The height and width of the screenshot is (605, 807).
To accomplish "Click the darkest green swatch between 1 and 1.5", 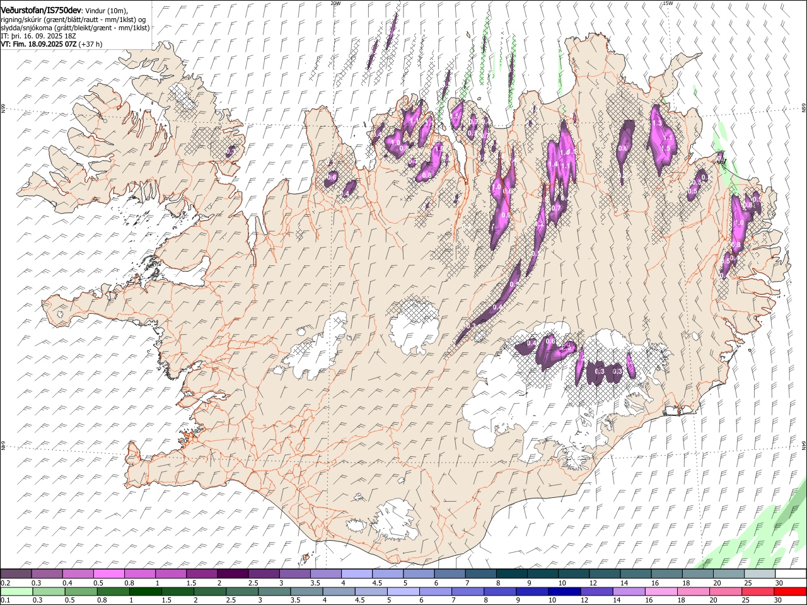I will [x=146, y=591].
